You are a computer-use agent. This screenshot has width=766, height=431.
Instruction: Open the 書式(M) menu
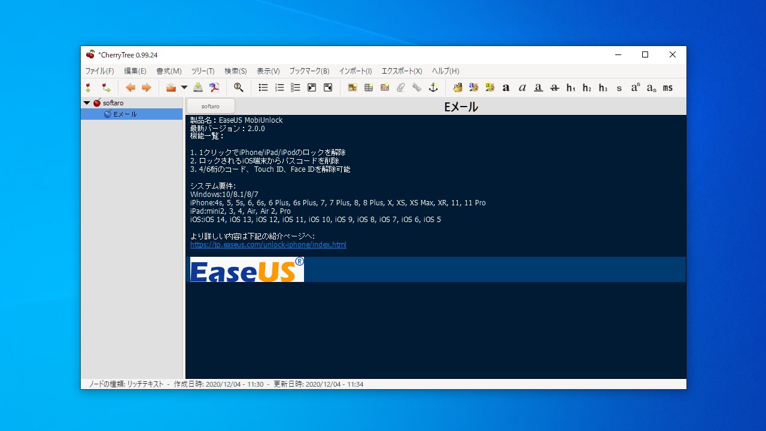click(169, 71)
